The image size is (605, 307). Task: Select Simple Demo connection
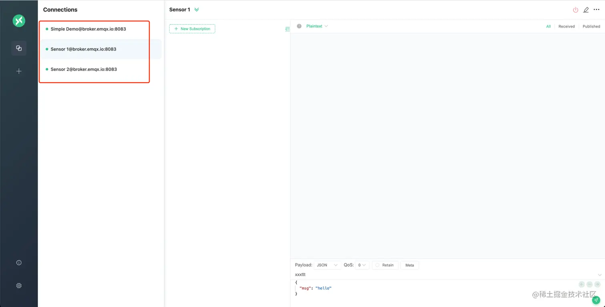tap(100, 29)
